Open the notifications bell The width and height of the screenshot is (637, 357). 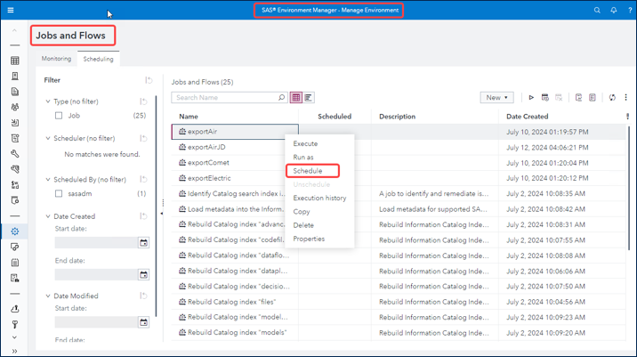coord(614,10)
